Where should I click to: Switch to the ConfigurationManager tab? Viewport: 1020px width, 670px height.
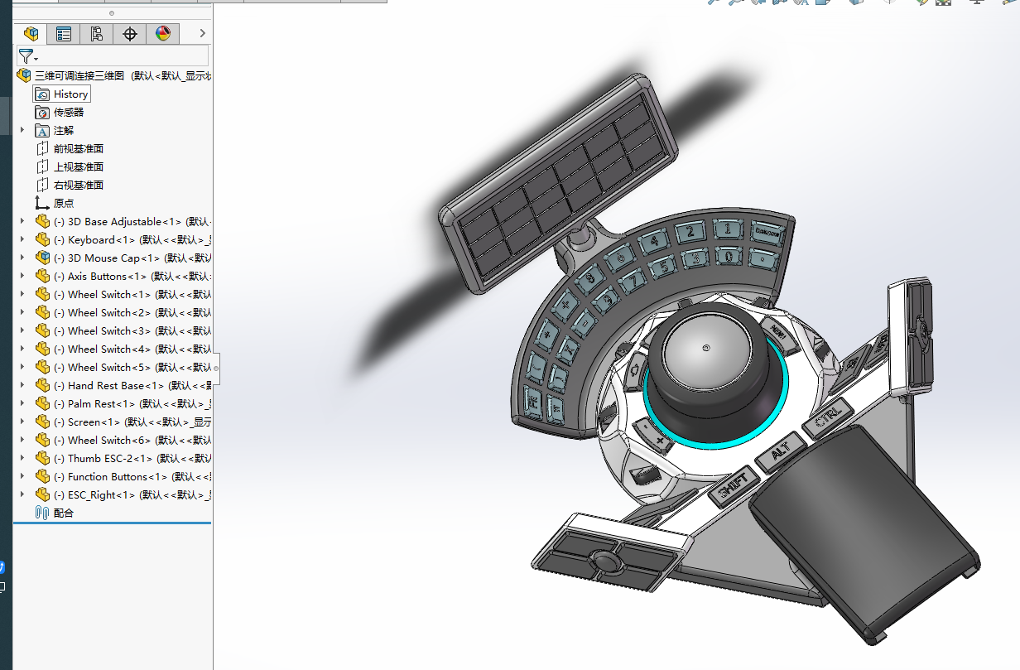pyautogui.click(x=97, y=33)
